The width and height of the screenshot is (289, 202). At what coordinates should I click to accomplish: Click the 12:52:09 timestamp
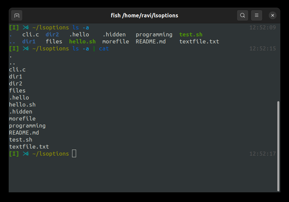coord(263,27)
